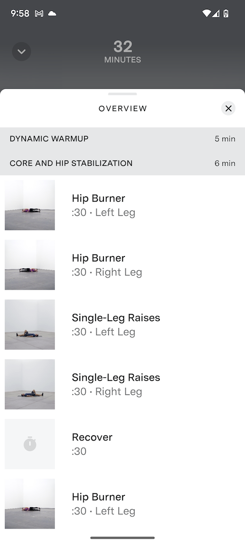Image resolution: width=245 pixels, height=545 pixels.
Task: Open the Gmail notification icon
Action: (x=39, y=14)
